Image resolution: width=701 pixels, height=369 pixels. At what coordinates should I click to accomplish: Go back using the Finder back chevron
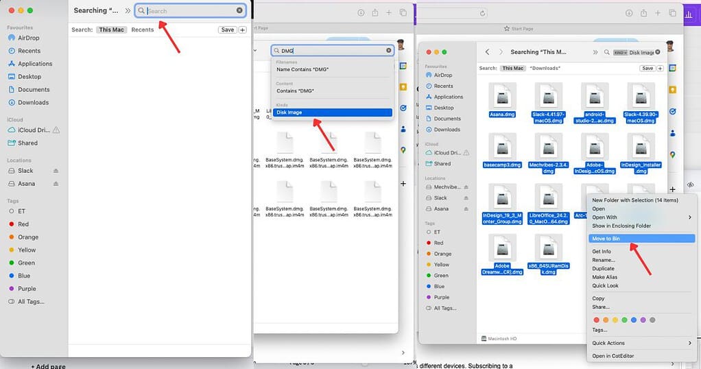click(x=487, y=52)
